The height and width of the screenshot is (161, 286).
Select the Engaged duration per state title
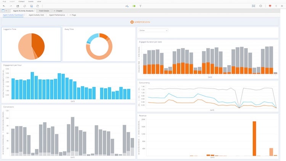tap(150, 42)
